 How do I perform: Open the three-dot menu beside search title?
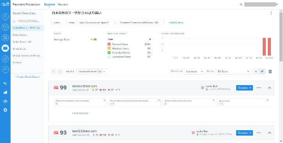click(271, 13)
